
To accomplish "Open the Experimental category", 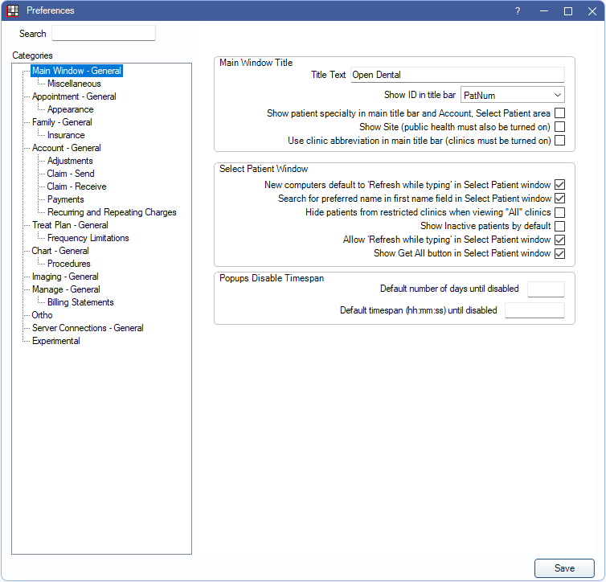I will 56,341.
